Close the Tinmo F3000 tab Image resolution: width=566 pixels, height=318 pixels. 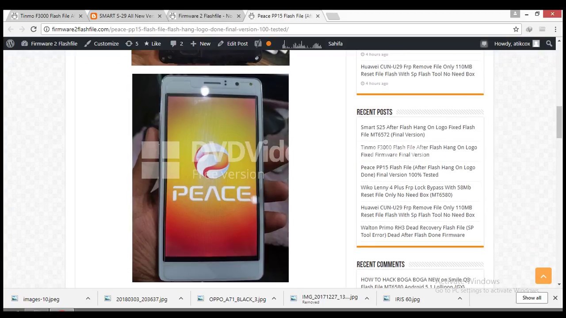pyautogui.click(x=80, y=16)
